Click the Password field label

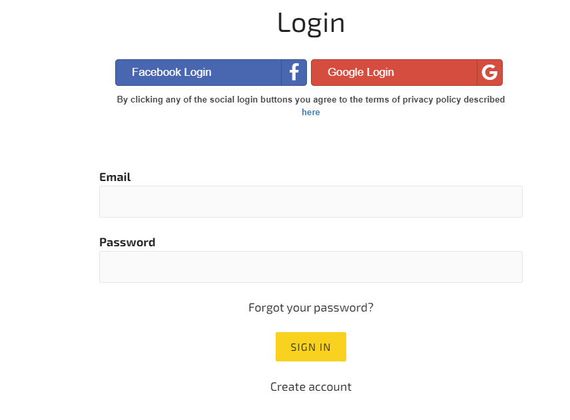point(127,242)
